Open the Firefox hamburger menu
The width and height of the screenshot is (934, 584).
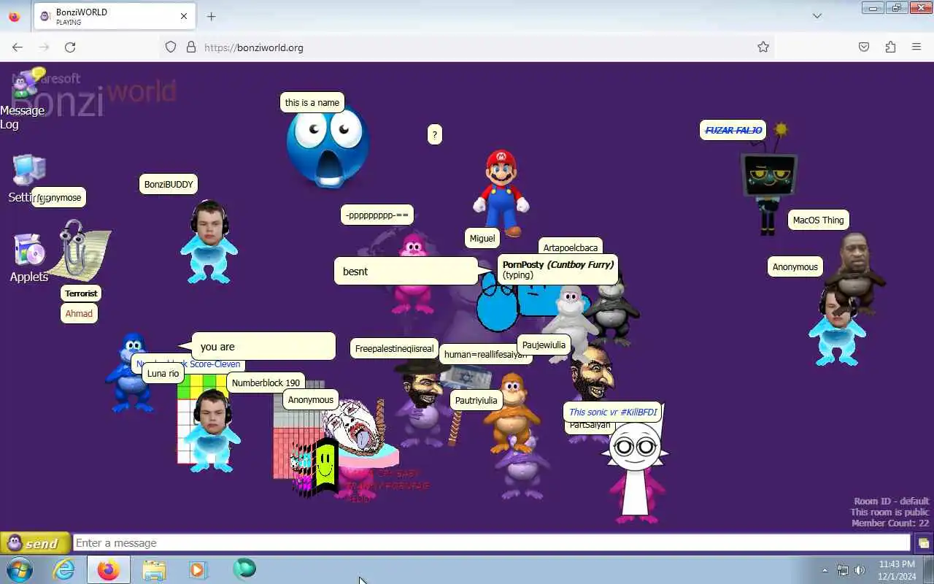pos(916,47)
